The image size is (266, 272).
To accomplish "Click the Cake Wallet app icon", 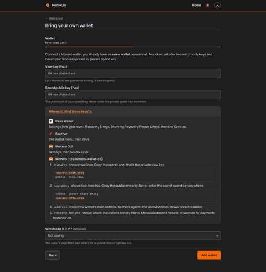I will (51, 121).
